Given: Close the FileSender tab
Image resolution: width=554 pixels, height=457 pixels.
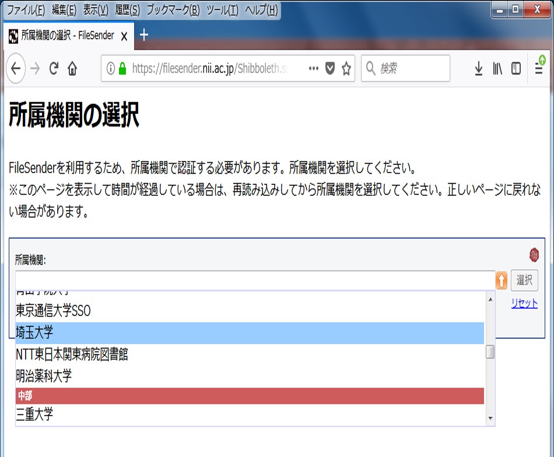Looking at the screenshot, I should (x=124, y=36).
